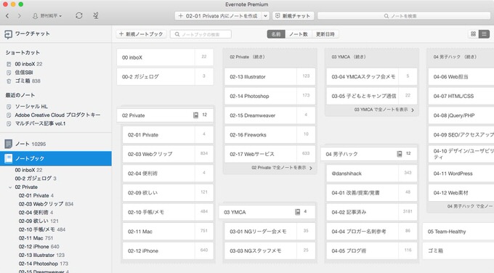Open the 03-01 NGリーダー会メモ notebook
The image size is (494, 273).
(x=270, y=232)
